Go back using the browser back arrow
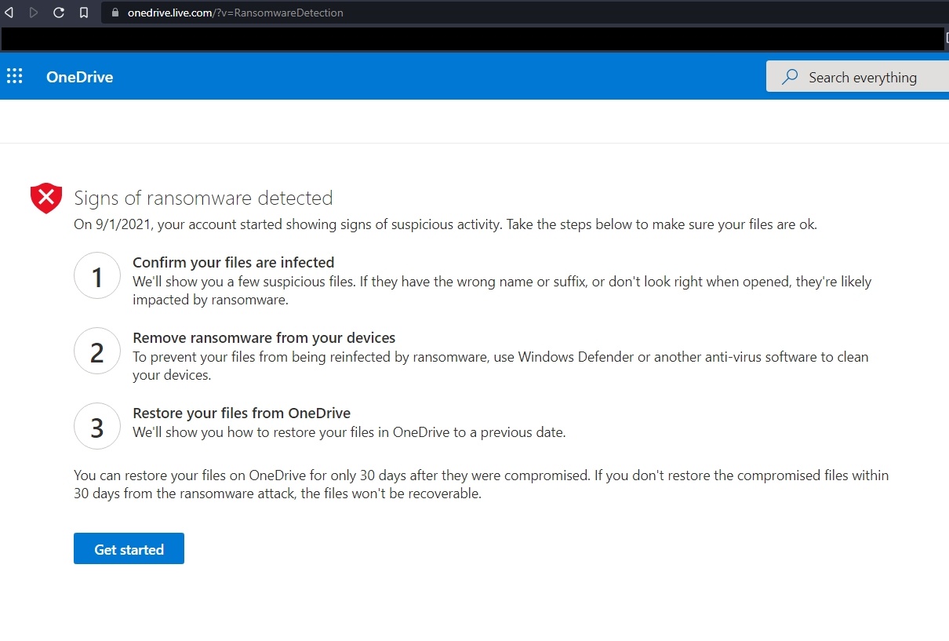The height and width of the screenshot is (641, 949). click(9, 13)
